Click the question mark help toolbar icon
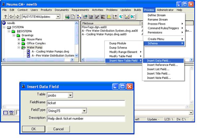The height and width of the screenshot is (138, 197). [x=5, y=17]
